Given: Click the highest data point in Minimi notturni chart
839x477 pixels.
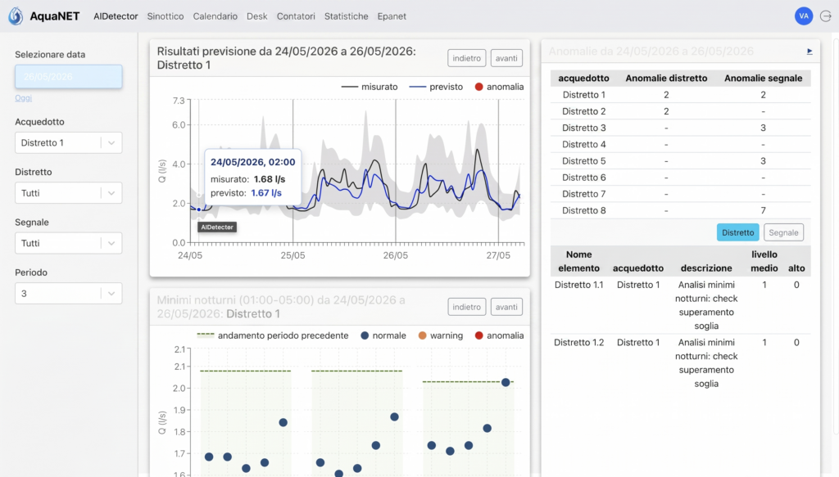Looking at the screenshot, I should (x=506, y=382).
